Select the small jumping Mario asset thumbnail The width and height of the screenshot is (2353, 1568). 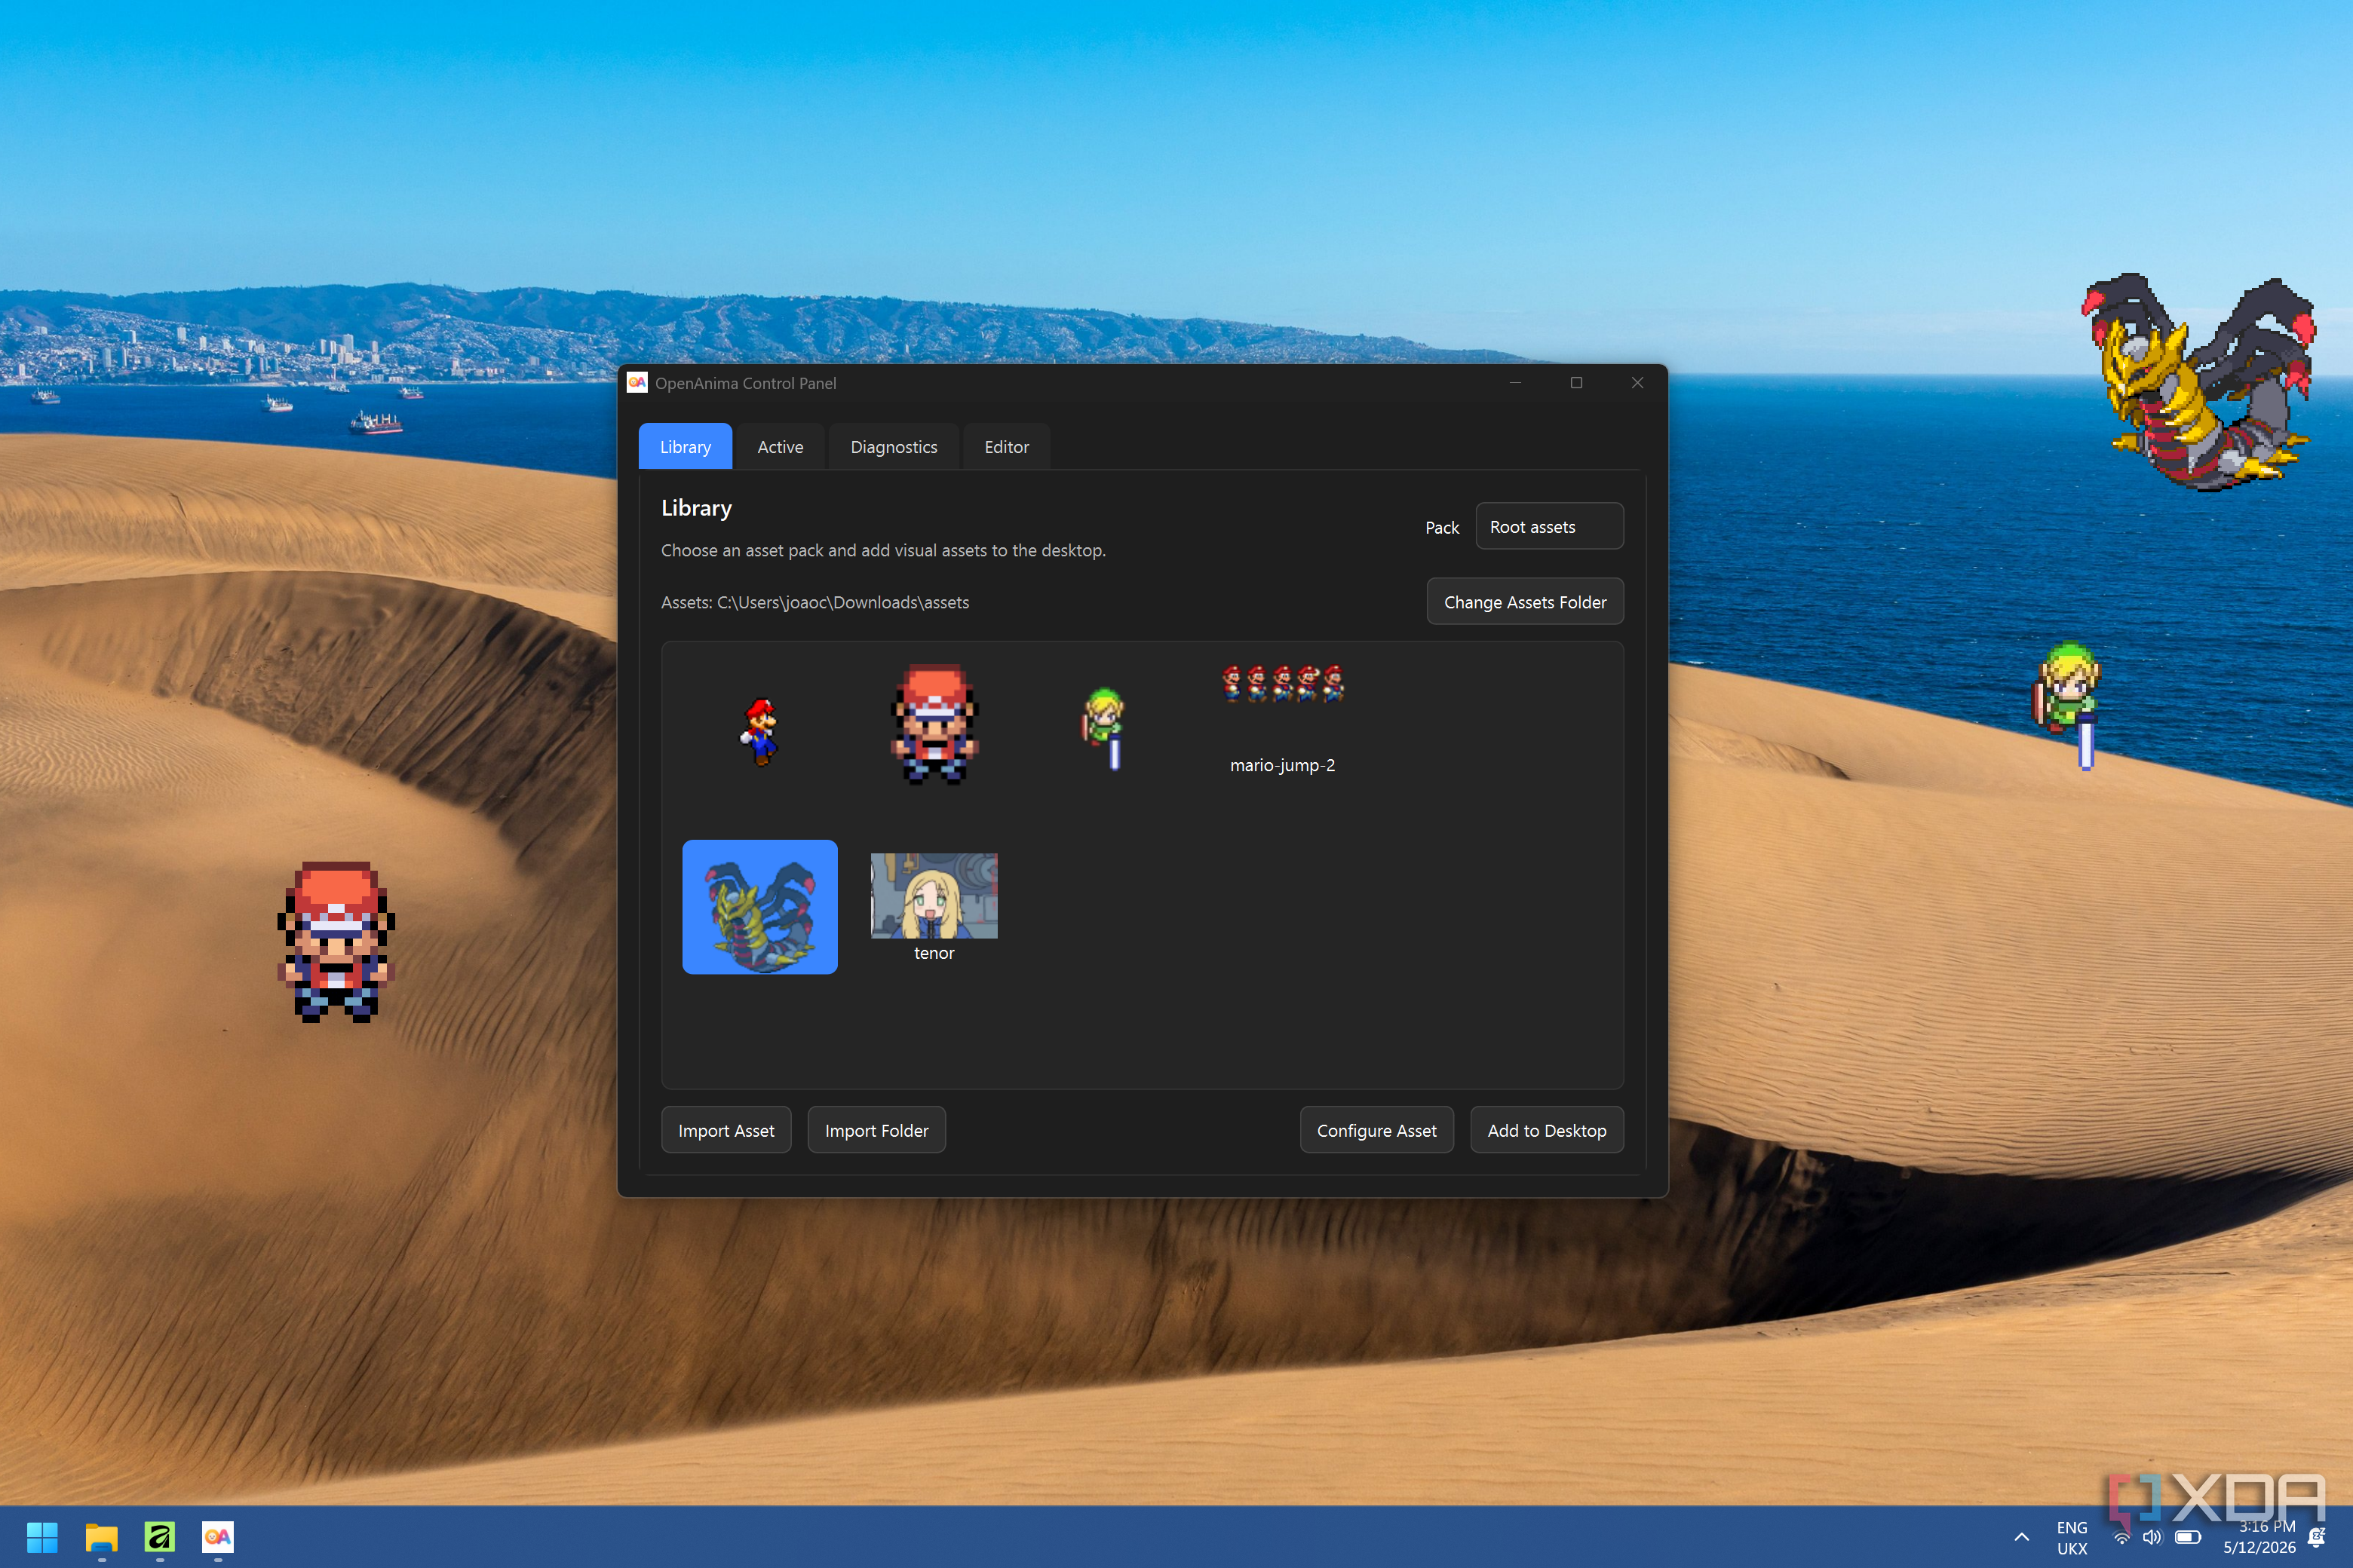760,731
